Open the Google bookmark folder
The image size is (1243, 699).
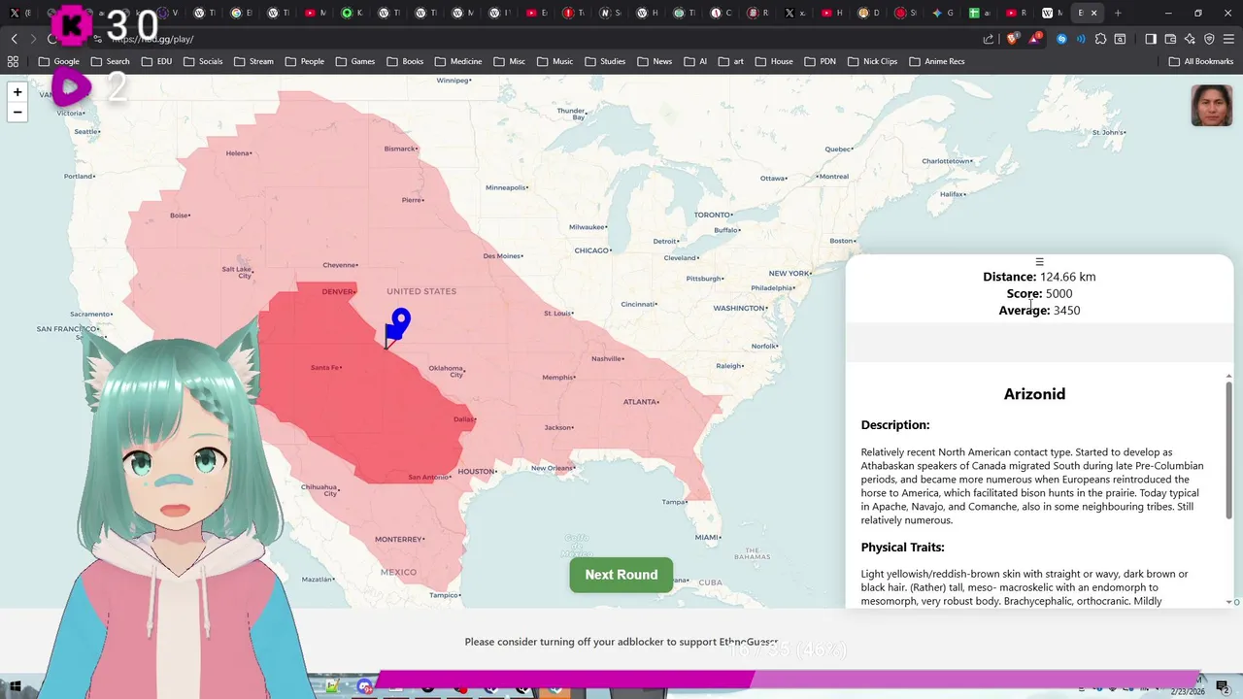(59, 61)
